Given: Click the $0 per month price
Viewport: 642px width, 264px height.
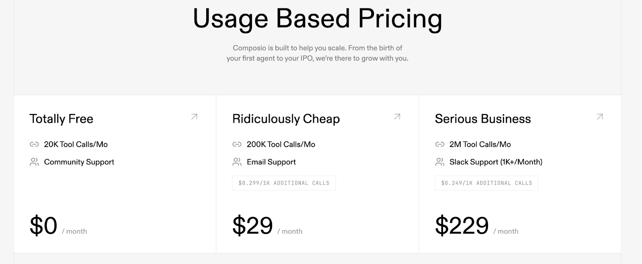Looking at the screenshot, I should (44, 226).
